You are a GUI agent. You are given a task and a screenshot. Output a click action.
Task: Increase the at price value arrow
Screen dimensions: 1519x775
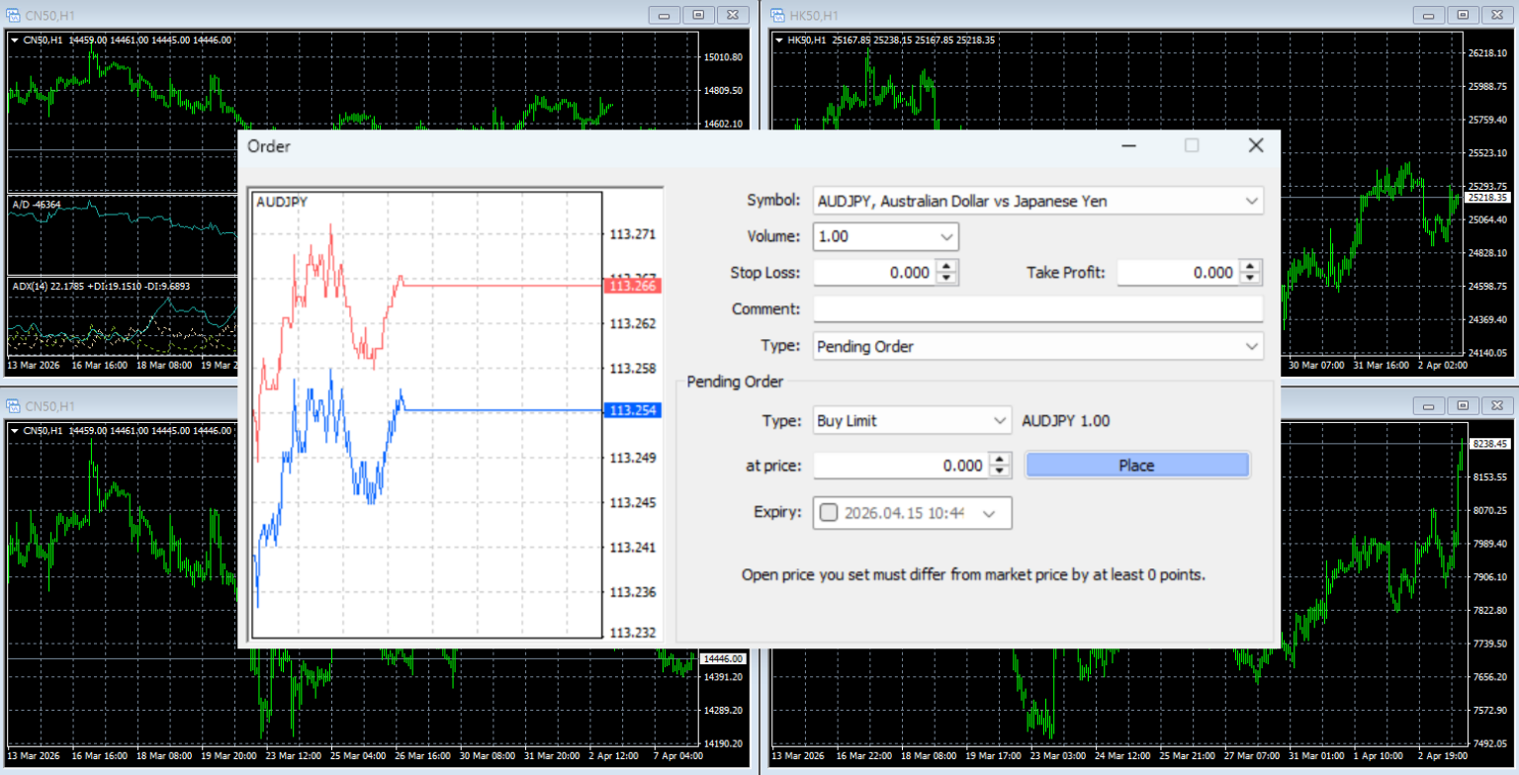pos(1000,459)
